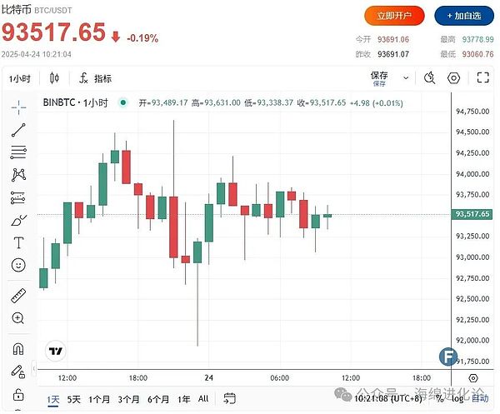Select the trend line drawing tool
This screenshot has height=414, width=500.
pos(18,130)
